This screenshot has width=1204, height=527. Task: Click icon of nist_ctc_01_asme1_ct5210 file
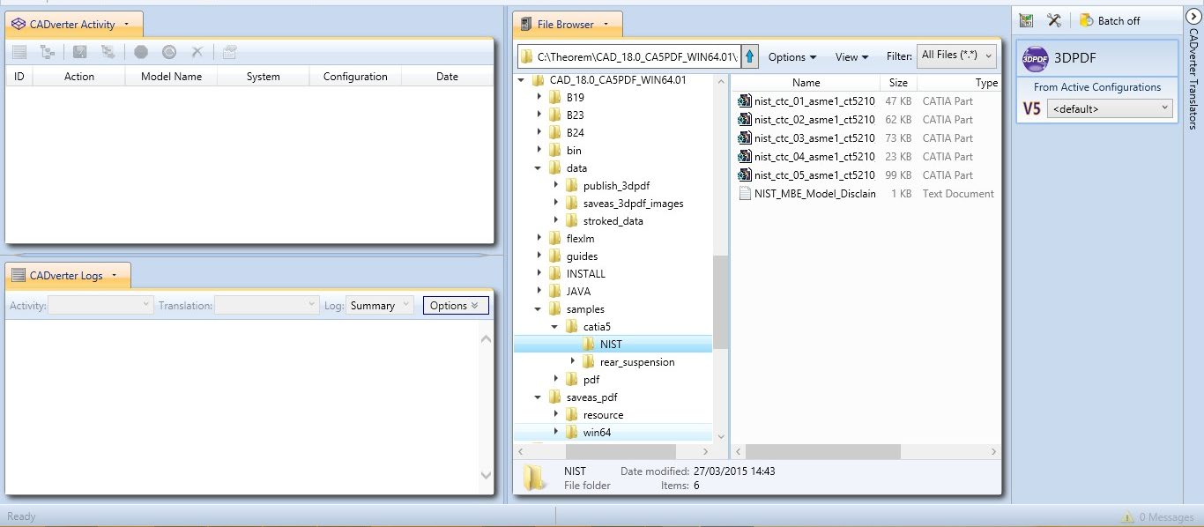pos(745,101)
